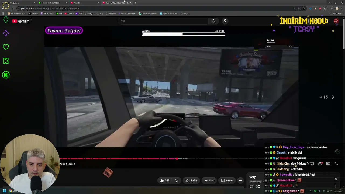345x194 pixels.
Task: Open the Kick bookmark
Action: pos(59,13)
